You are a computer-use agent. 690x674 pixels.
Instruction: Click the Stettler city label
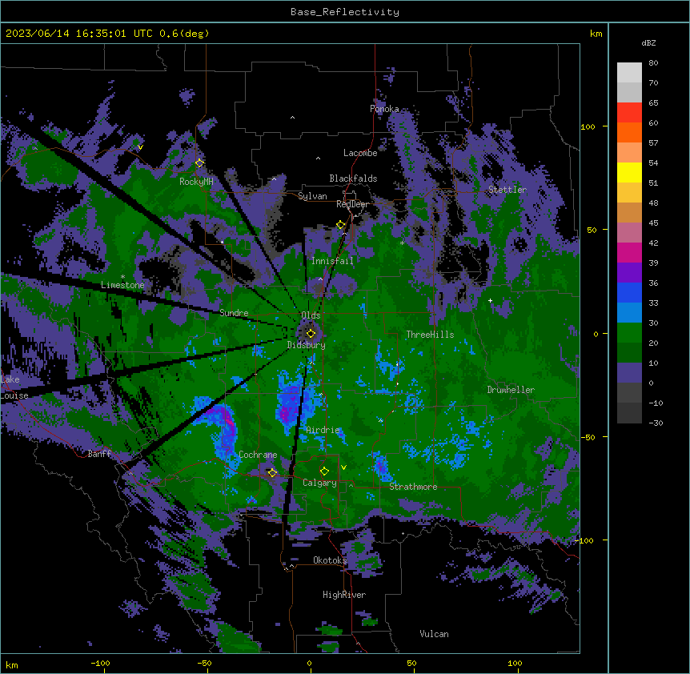[x=507, y=190]
